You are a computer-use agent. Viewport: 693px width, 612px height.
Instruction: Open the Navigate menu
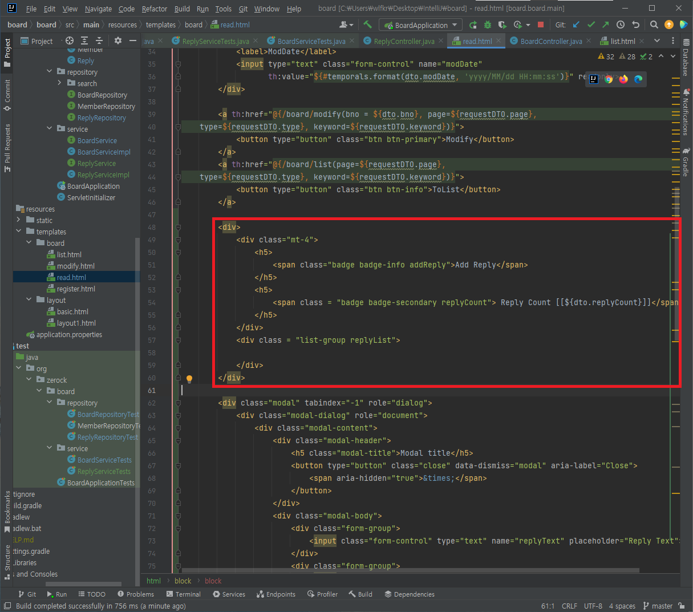click(x=98, y=9)
